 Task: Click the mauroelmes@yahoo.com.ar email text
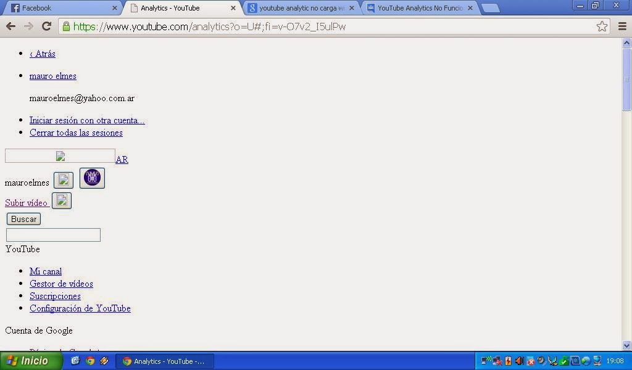82,98
